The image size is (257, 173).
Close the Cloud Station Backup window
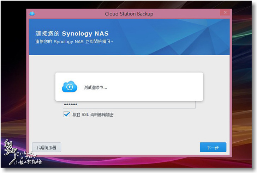(x=225, y=13)
